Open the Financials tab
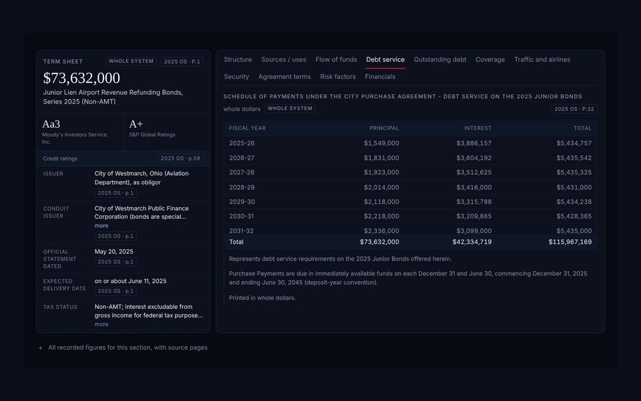Image resolution: width=641 pixels, height=401 pixels. (x=380, y=76)
